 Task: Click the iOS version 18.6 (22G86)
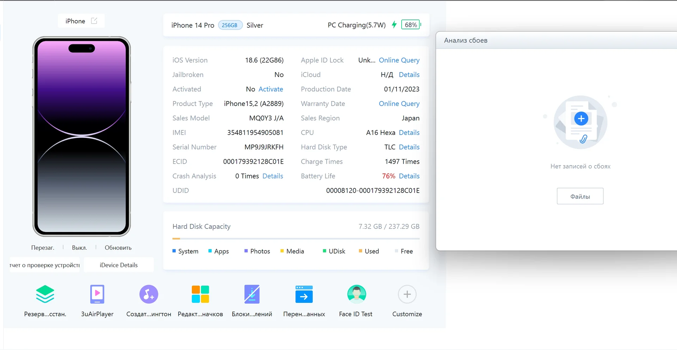pos(264,60)
